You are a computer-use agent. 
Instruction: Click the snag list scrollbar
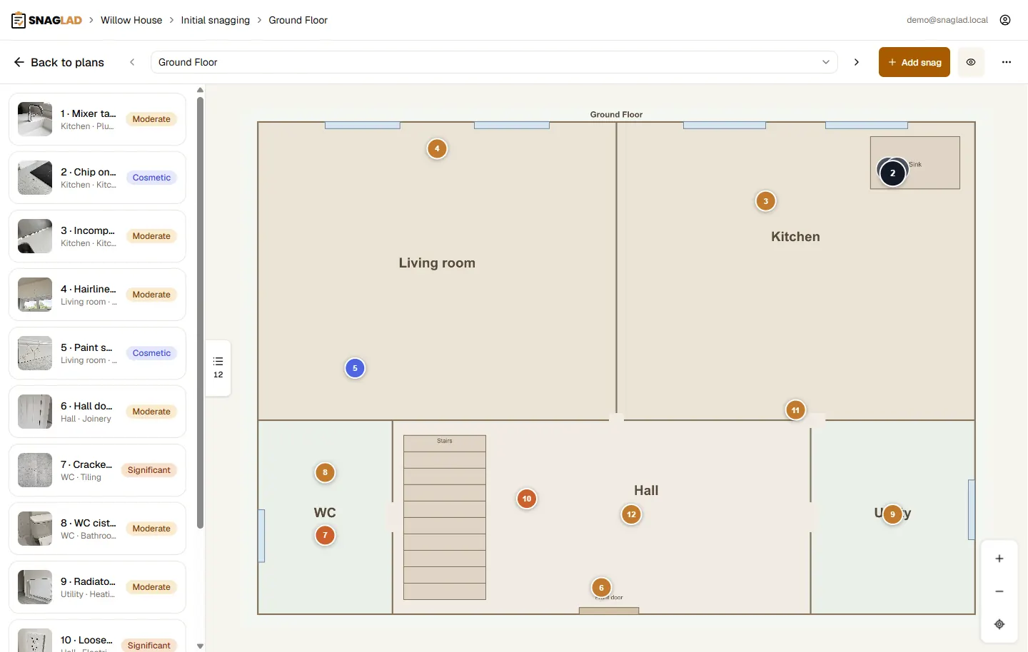coord(201,312)
